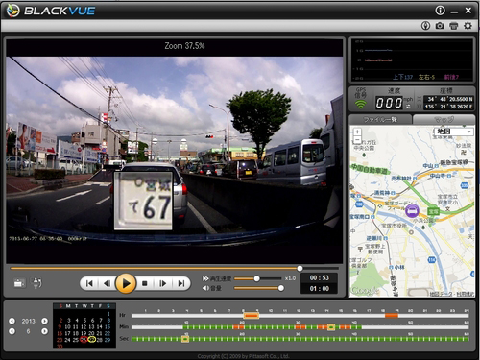
Task: Click the volume slider handle
Action: click(280, 288)
